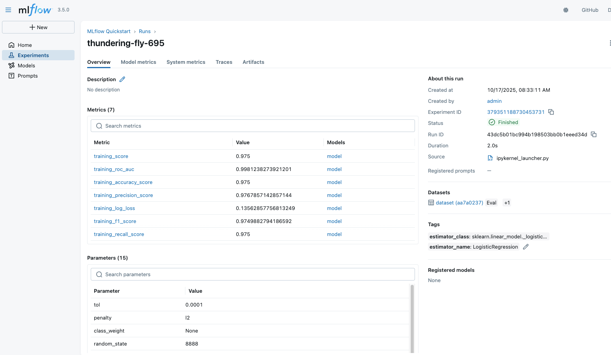Open model link in training_score row

(334, 156)
